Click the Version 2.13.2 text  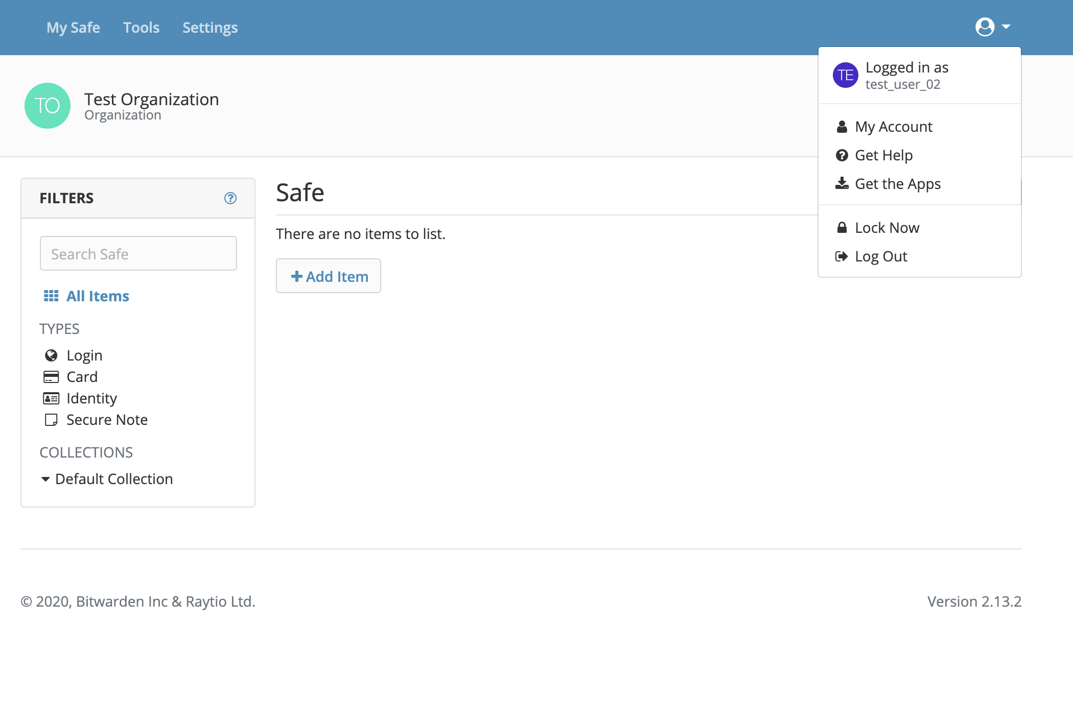[974, 602]
